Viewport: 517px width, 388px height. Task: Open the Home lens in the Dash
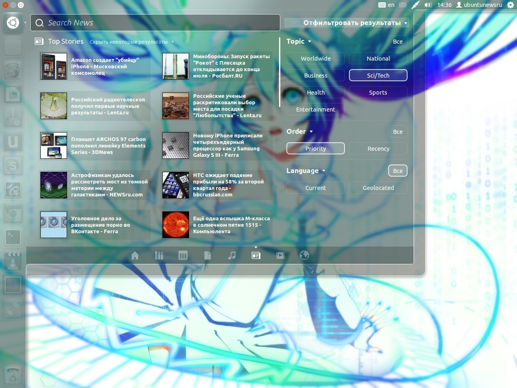pyautogui.click(x=135, y=255)
